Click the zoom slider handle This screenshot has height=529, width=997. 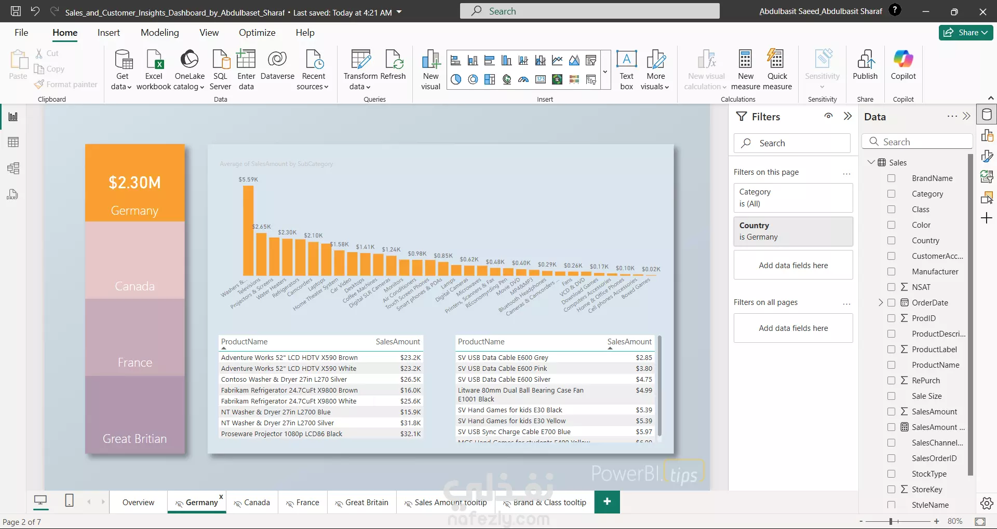891,521
